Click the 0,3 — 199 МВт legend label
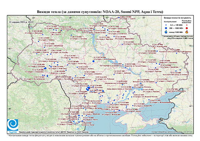Screen dimensions: 200x141 (x=177, y=25)
